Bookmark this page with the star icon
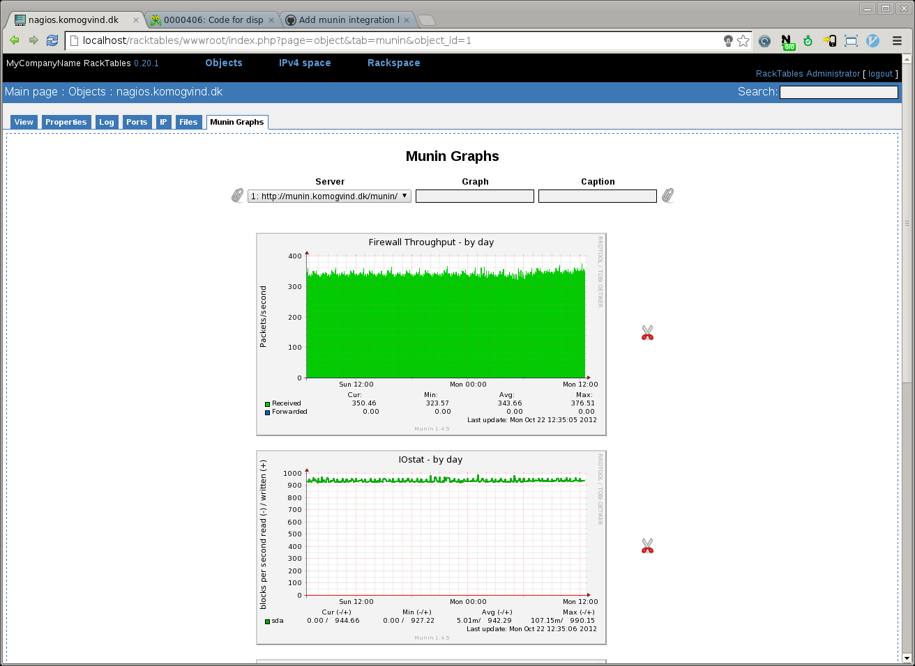Image resolution: width=915 pixels, height=666 pixels. [x=743, y=41]
